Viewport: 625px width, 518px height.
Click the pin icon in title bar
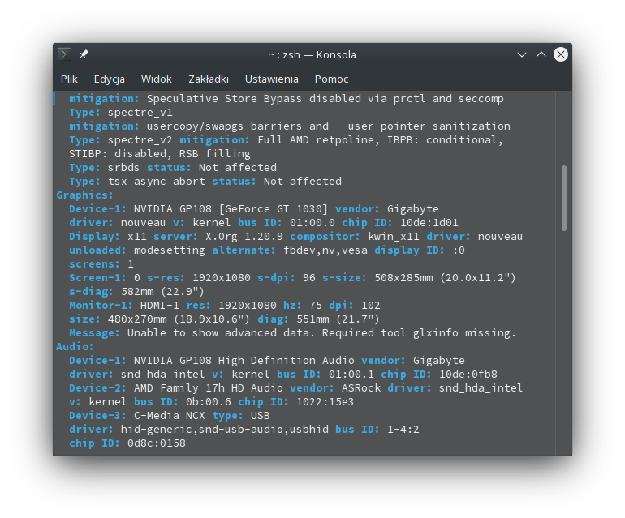click(x=84, y=54)
